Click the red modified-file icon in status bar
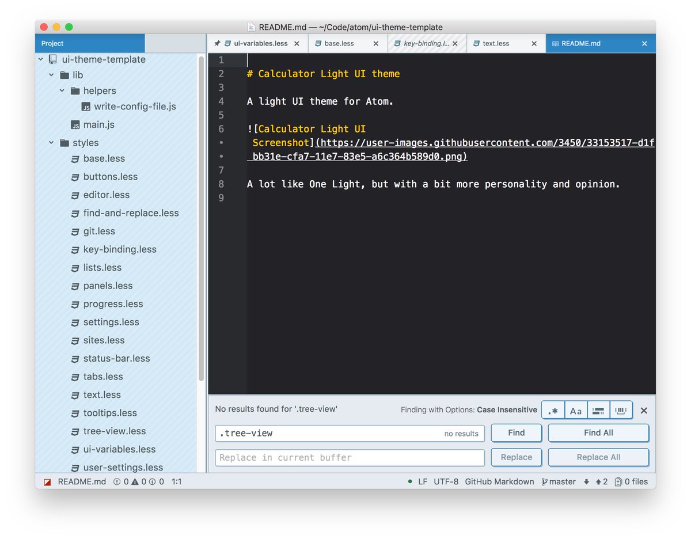This screenshot has width=691, height=539. pos(48,482)
